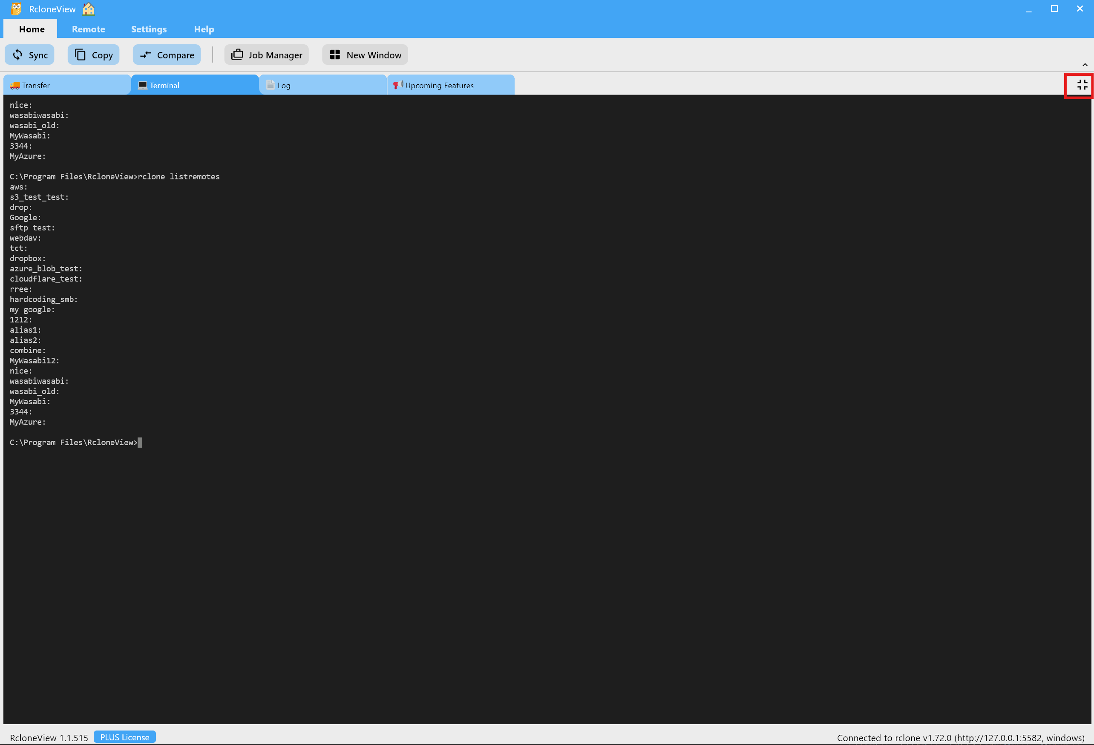Click the pin icon on Upcoming Features tab

click(x=397, y=85)
